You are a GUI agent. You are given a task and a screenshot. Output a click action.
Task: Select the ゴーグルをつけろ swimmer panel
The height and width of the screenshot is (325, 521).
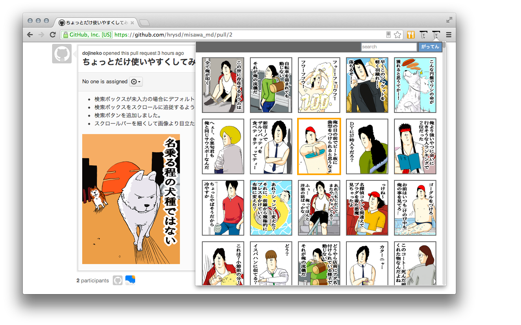[415, 208]
